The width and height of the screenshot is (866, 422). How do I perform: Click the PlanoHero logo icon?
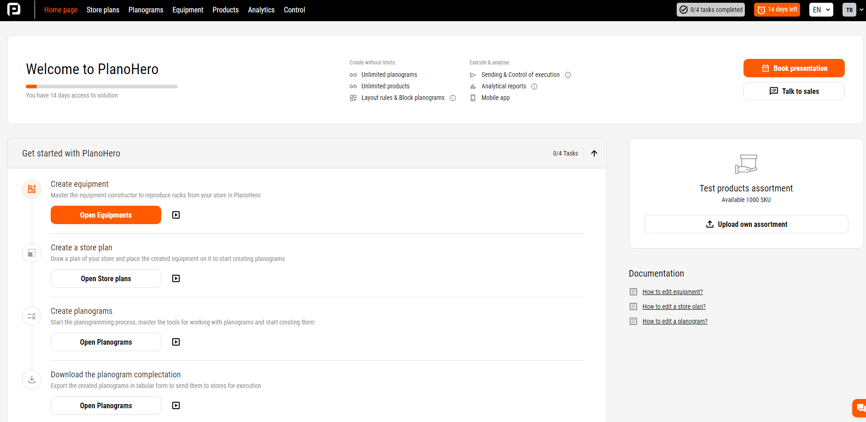[14, 9]
